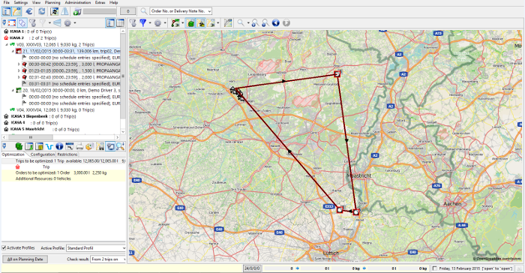The width and height of the screenshot is (525, 273).
Task: Open the Check result From 2 trips dropdown
Action: click(108, 259)
